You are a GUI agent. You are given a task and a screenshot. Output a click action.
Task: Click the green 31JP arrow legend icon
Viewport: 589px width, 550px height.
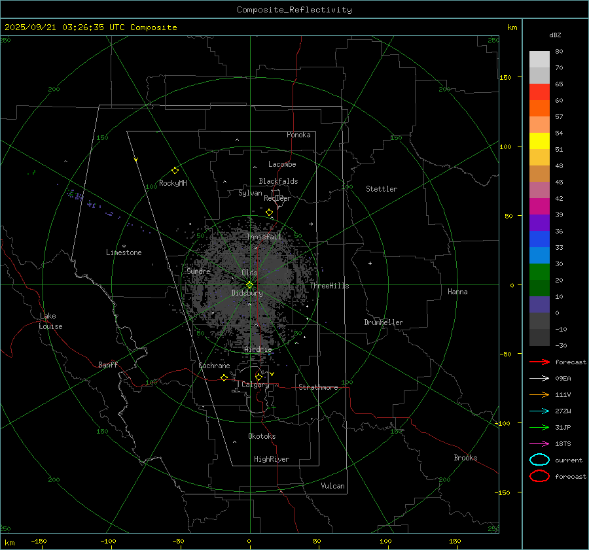click(539, 427)
